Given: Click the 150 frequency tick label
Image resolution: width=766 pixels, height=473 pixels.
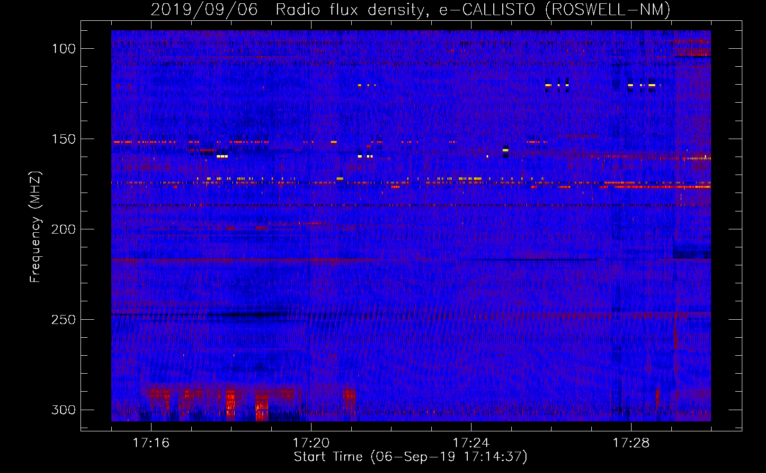Looking at the screenshot, I should click(63, 139).
